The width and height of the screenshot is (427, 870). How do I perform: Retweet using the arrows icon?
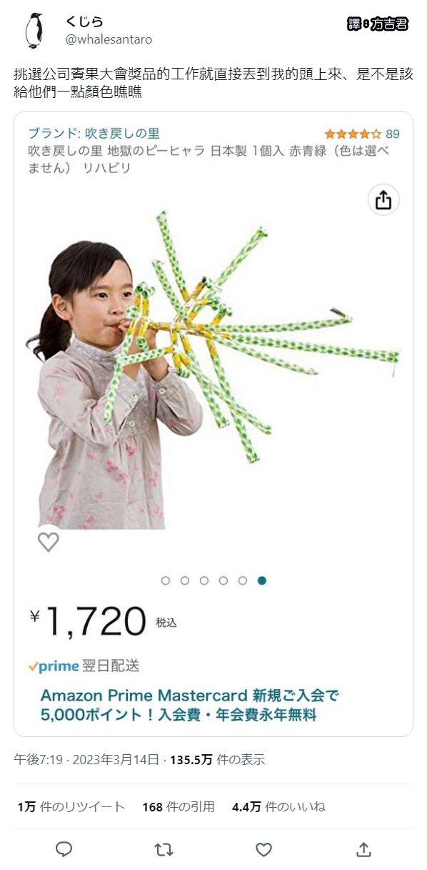pos(164,849)
